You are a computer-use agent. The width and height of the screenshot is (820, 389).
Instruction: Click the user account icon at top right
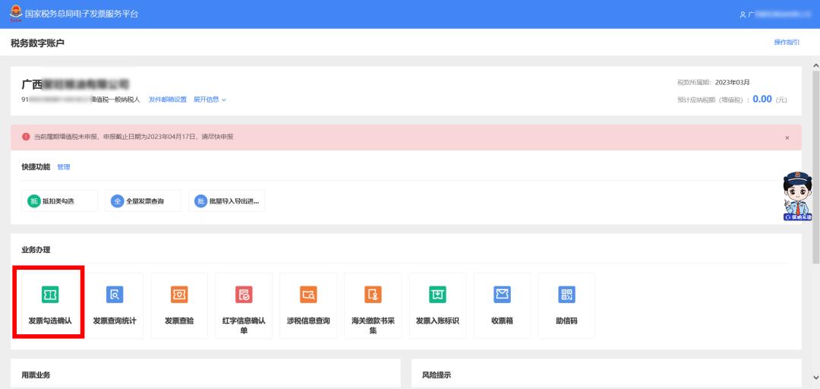[x=743, y=14]
